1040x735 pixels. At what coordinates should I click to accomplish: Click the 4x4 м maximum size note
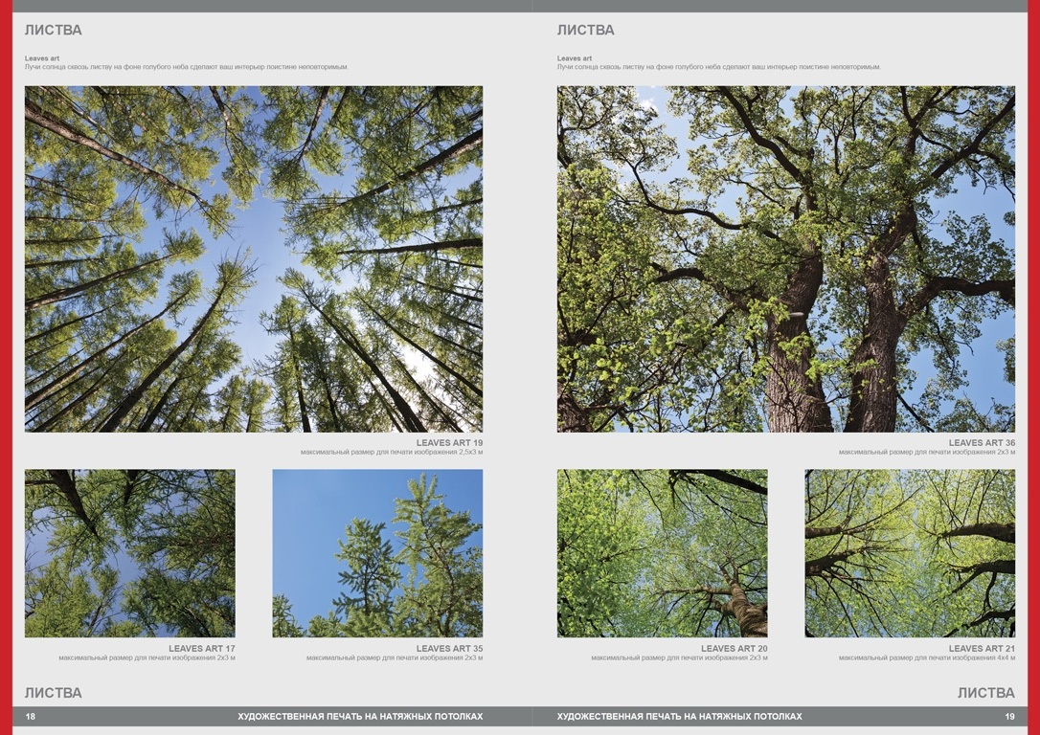click(927, 658)
